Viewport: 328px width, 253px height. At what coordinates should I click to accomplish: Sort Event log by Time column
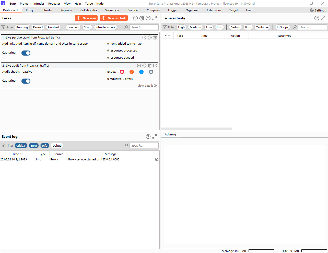coord(17,154)
